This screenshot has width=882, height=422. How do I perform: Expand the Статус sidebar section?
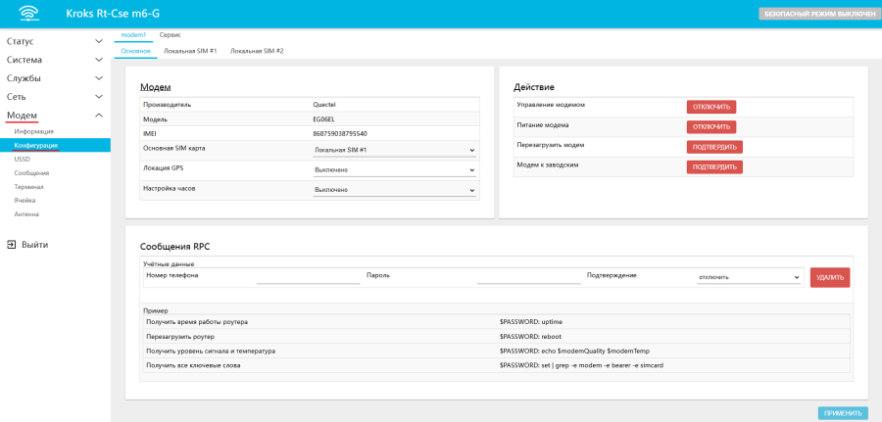55,41
